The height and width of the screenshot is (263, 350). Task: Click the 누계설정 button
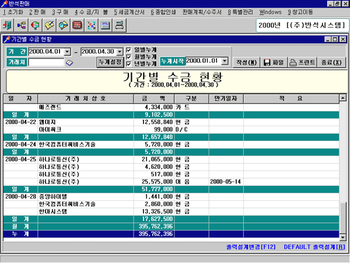point(110,62)
